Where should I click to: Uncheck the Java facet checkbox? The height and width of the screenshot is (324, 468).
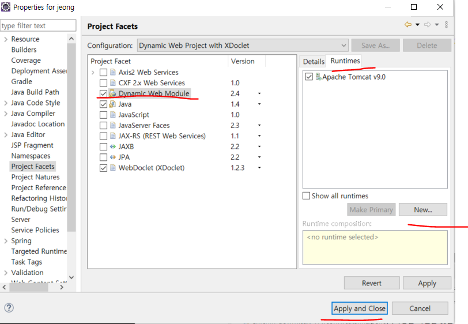tap(103, 104)
